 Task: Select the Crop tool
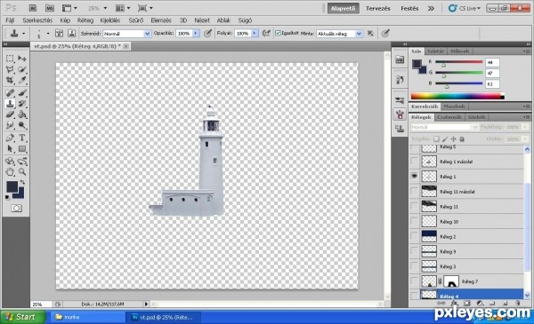coord(10,80)
